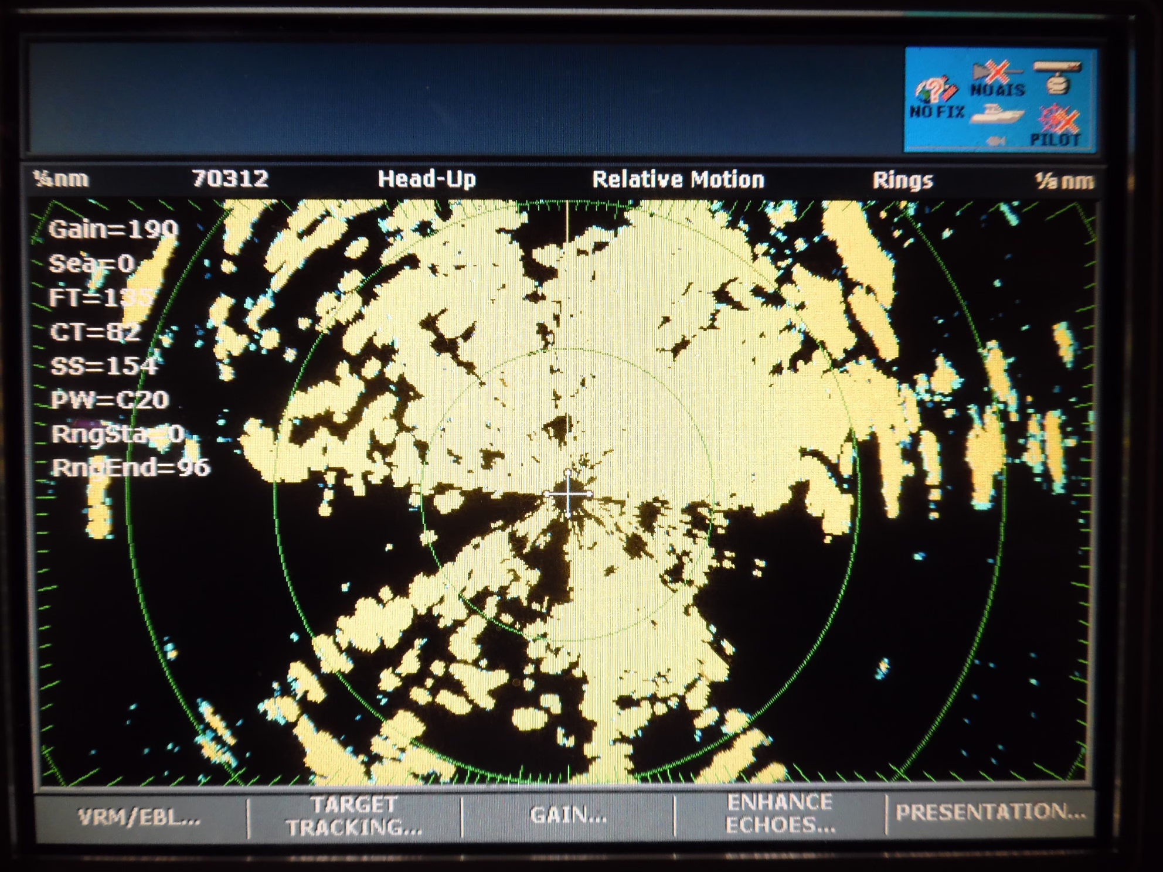Click the Relative Motion mode label
Image resolution: width=1163 pixels, height=872 pixels.
(x=678, y=179)
